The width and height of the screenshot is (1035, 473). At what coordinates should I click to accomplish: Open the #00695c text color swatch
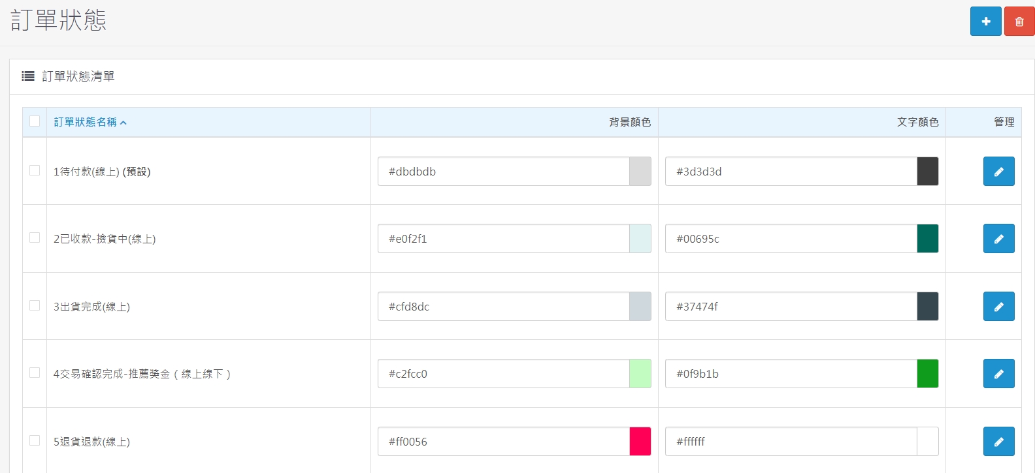tap(928, 239)
